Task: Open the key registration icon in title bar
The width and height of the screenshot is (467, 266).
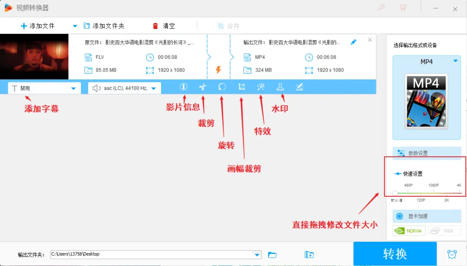Action: tap(381, 7)
